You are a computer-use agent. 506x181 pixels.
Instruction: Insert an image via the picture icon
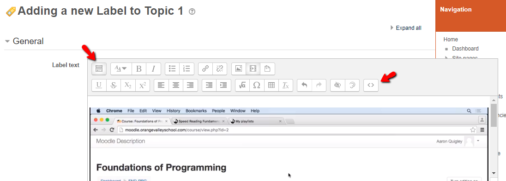[239, 68]
